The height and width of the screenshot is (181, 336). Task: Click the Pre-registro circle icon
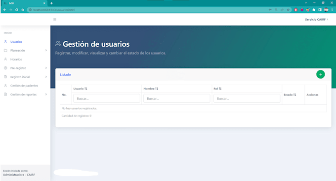point(5,68)
